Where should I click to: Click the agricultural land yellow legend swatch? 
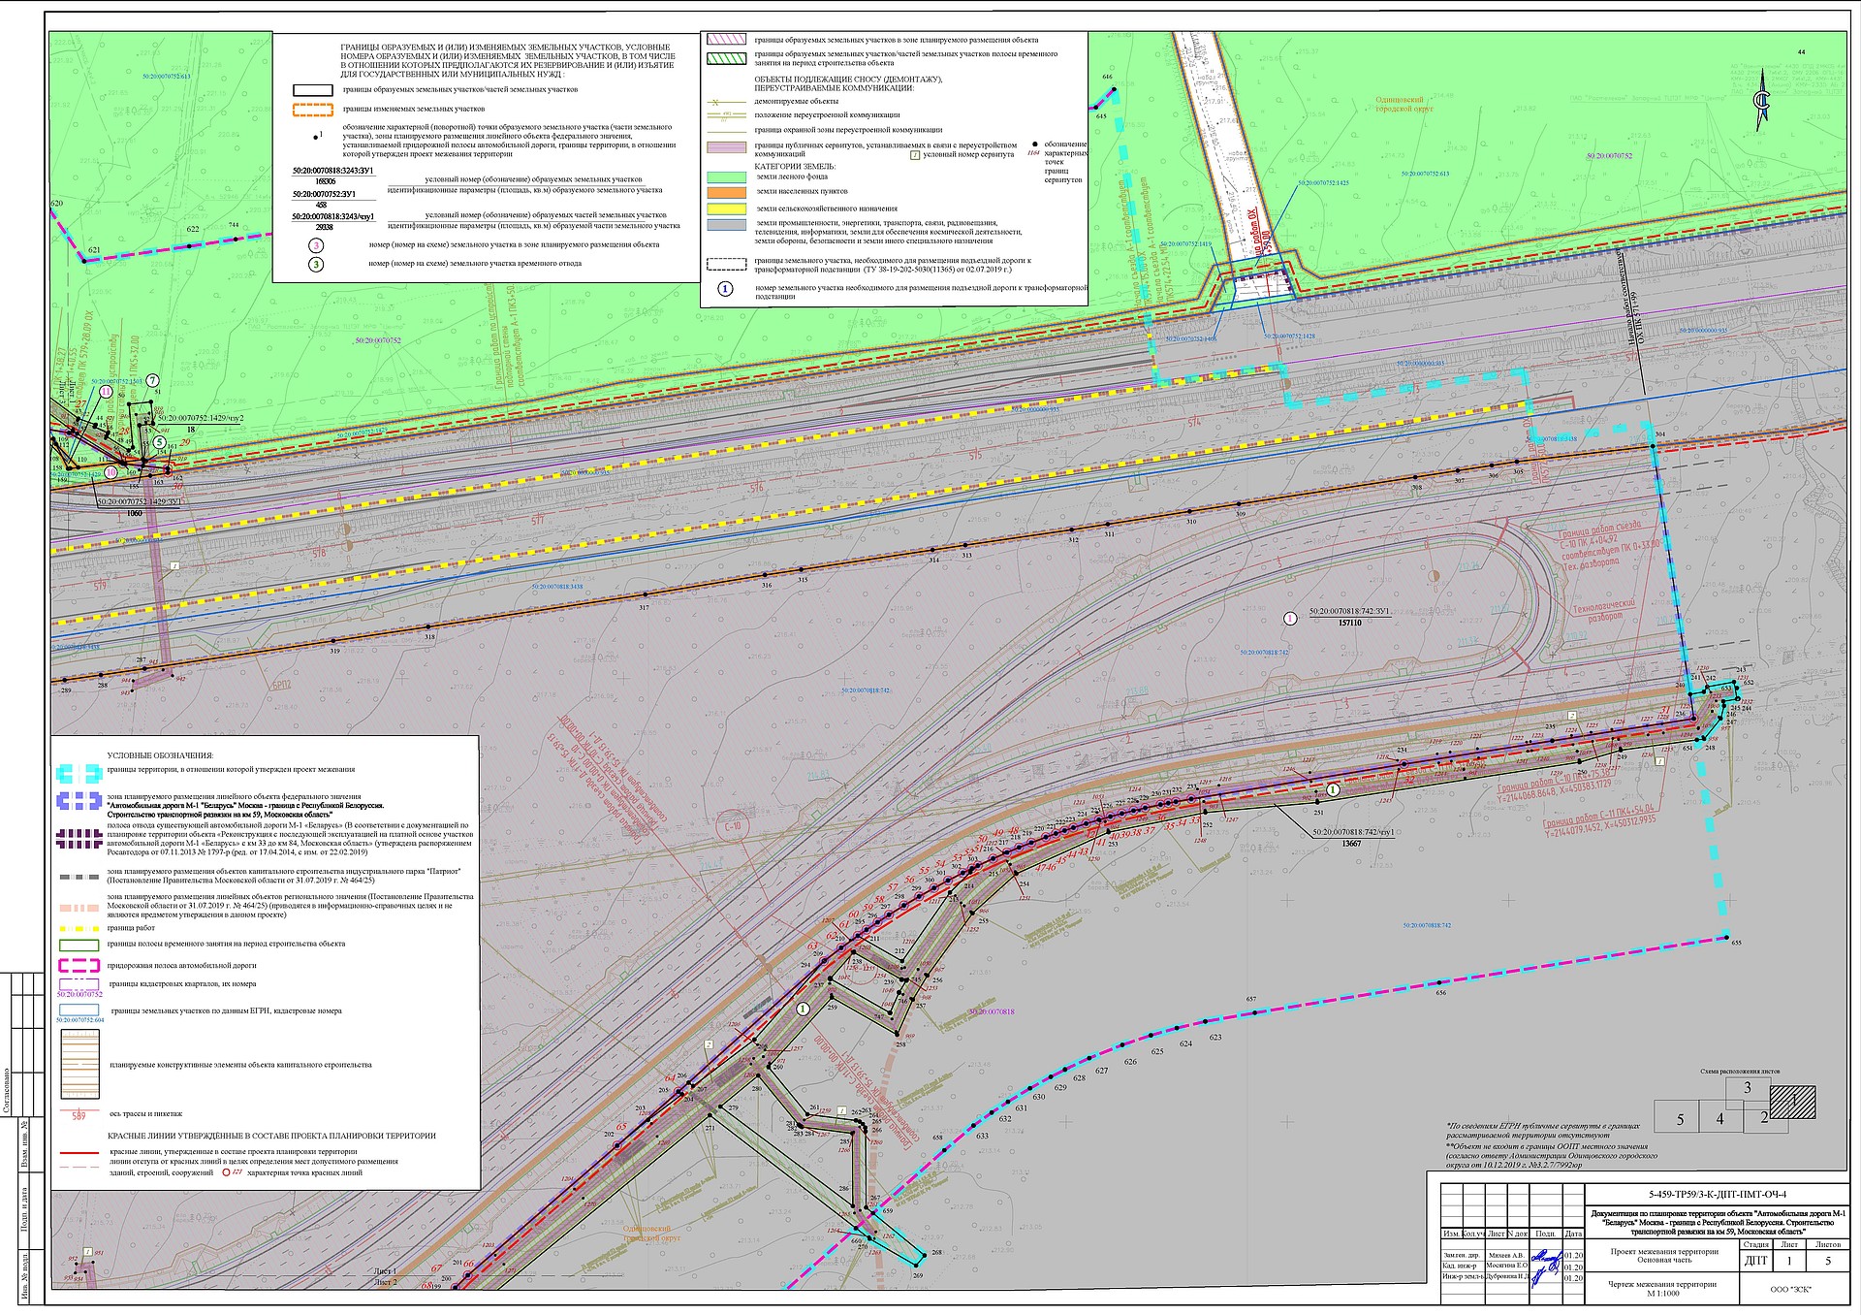[727, 208]
